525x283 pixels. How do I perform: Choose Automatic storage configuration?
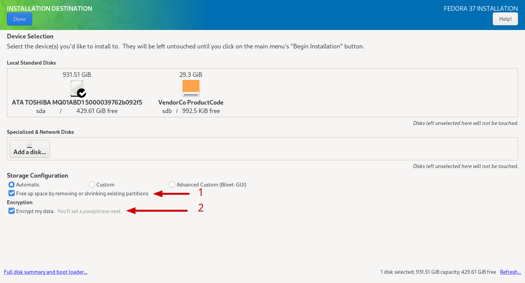click(x=12, y=185)
